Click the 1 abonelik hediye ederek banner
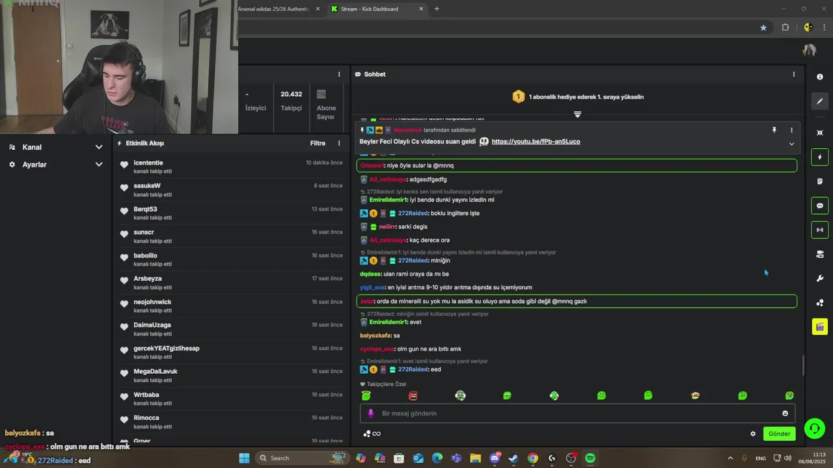This screenshot has width=833, height=468. click(x=577, y=97)
